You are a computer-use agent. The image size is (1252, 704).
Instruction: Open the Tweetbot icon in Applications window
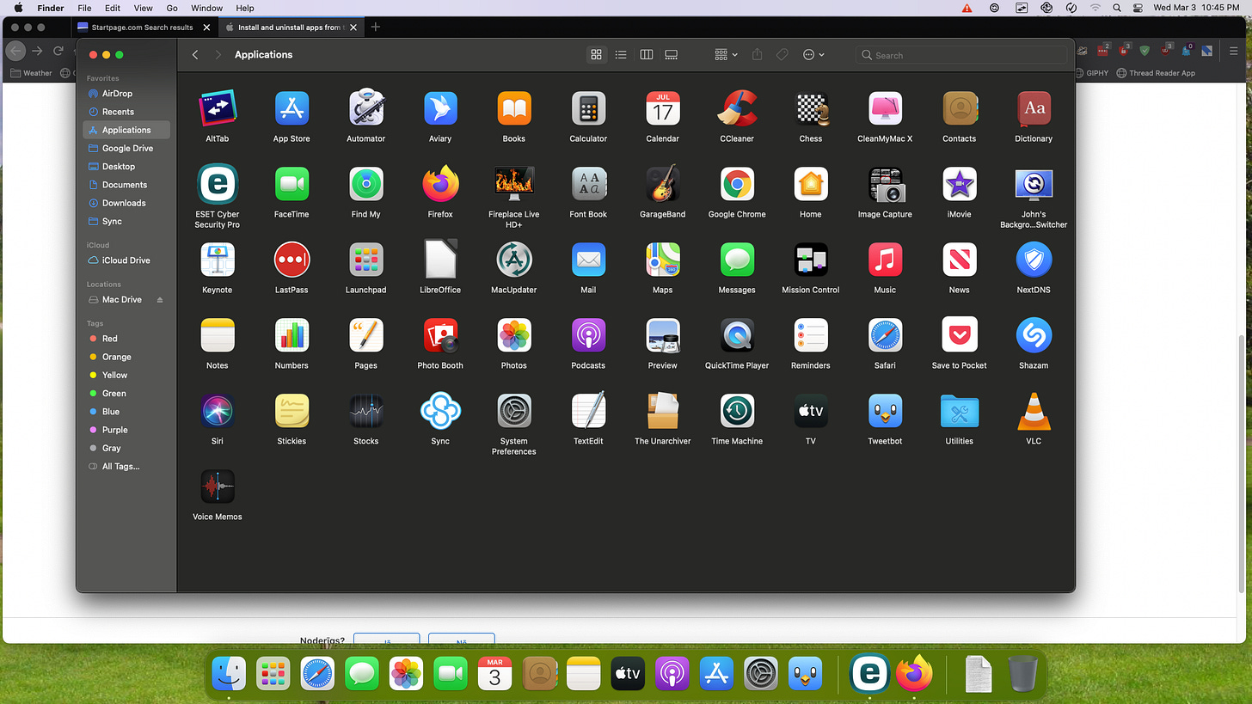(885, 411)
